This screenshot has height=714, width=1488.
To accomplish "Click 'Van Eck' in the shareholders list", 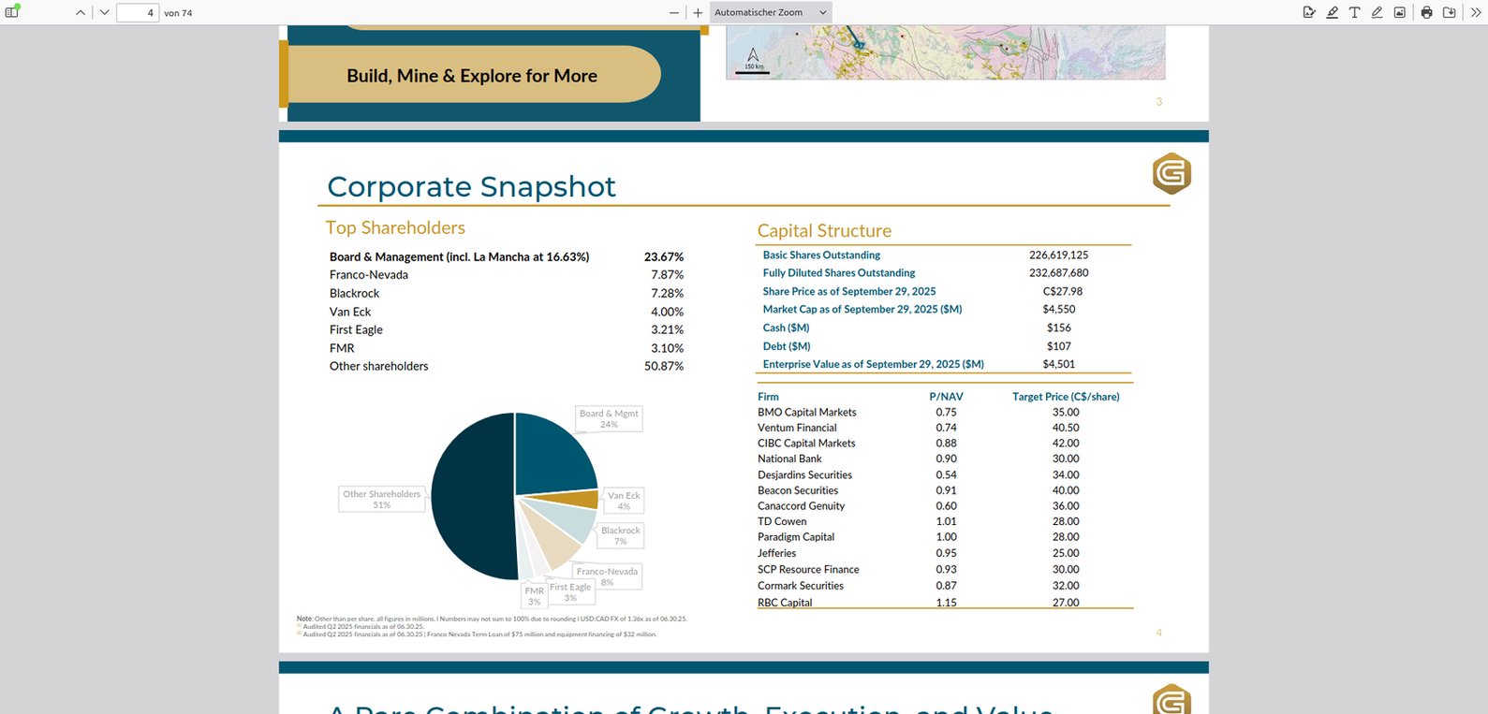I will click(x=350, y=312).
